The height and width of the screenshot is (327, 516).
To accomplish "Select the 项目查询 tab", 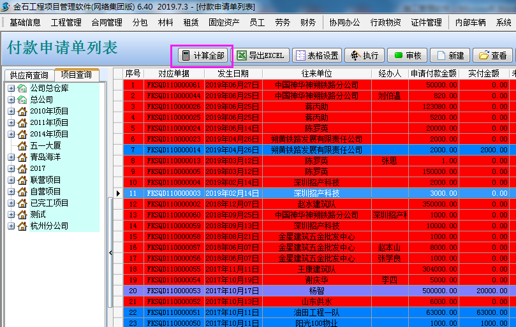I will click(76, 75).
